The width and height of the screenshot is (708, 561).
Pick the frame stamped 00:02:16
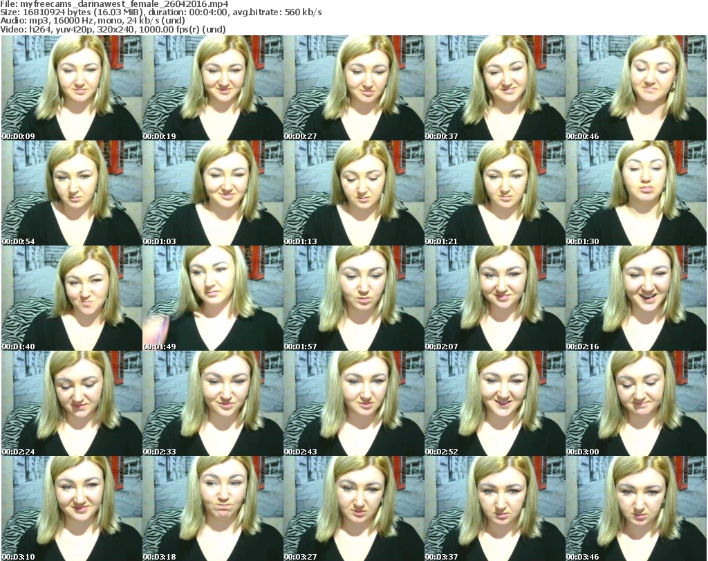pos(636,298)
